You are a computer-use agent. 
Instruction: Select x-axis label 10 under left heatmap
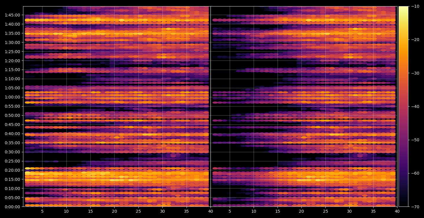[x=66, y=211]
